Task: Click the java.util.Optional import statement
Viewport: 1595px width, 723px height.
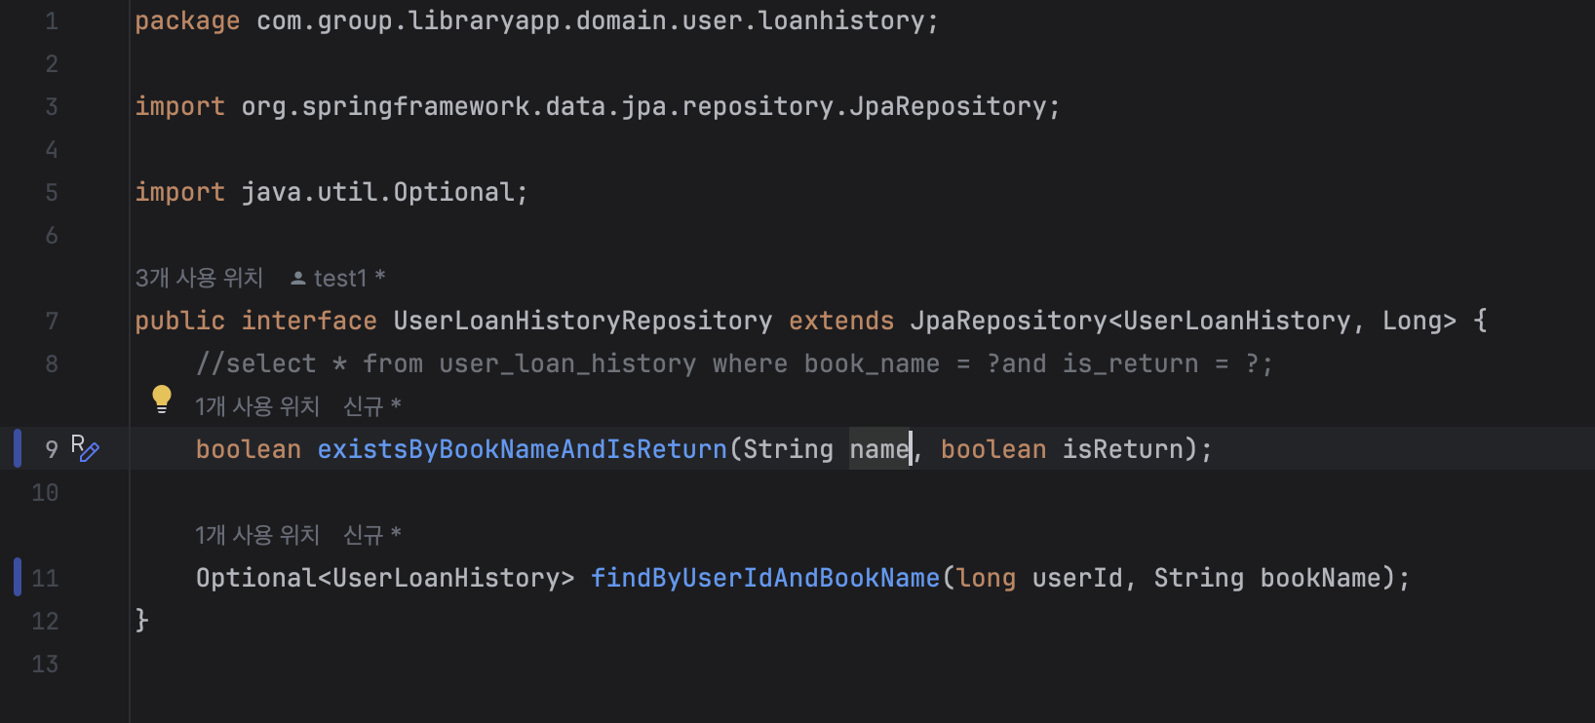Action: point(331,192)
